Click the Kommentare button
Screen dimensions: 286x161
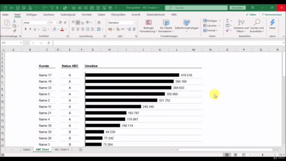click(272, 15)
